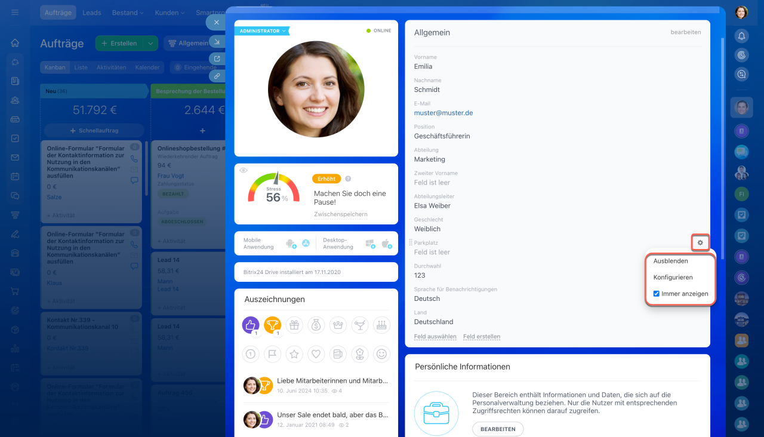Download the iOS App Store mobile app
Image resolution: width=764 pixels, height=437 pixels.
tap(306, 243)
